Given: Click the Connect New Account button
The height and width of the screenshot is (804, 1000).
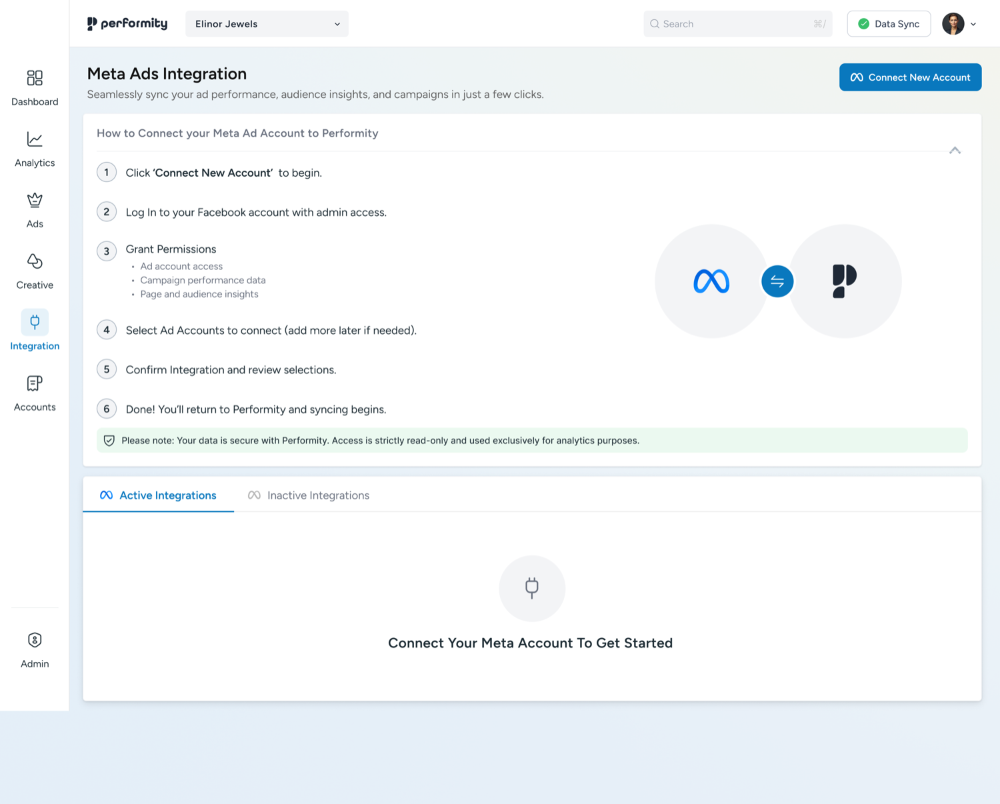Looking at the screenshot, I should pyautogui.click(x=910, y=77).
